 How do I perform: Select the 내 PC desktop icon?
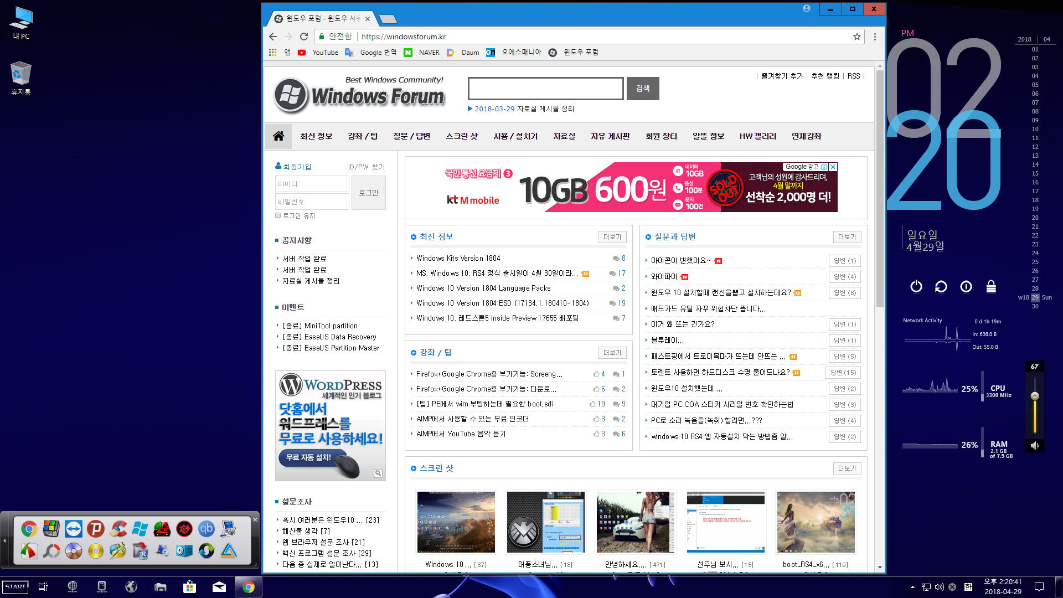tap(21, 23)
